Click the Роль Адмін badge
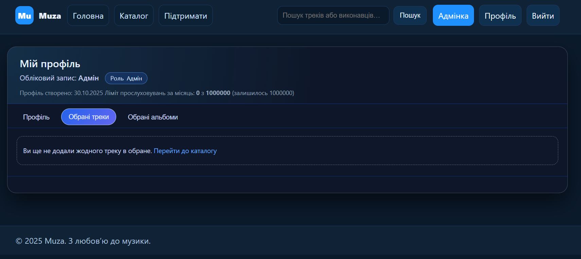This screenshot has width=581, height=259. (x=126, y=78)
